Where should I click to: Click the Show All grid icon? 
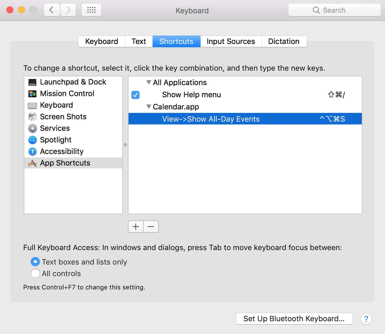tap(91, 10)
